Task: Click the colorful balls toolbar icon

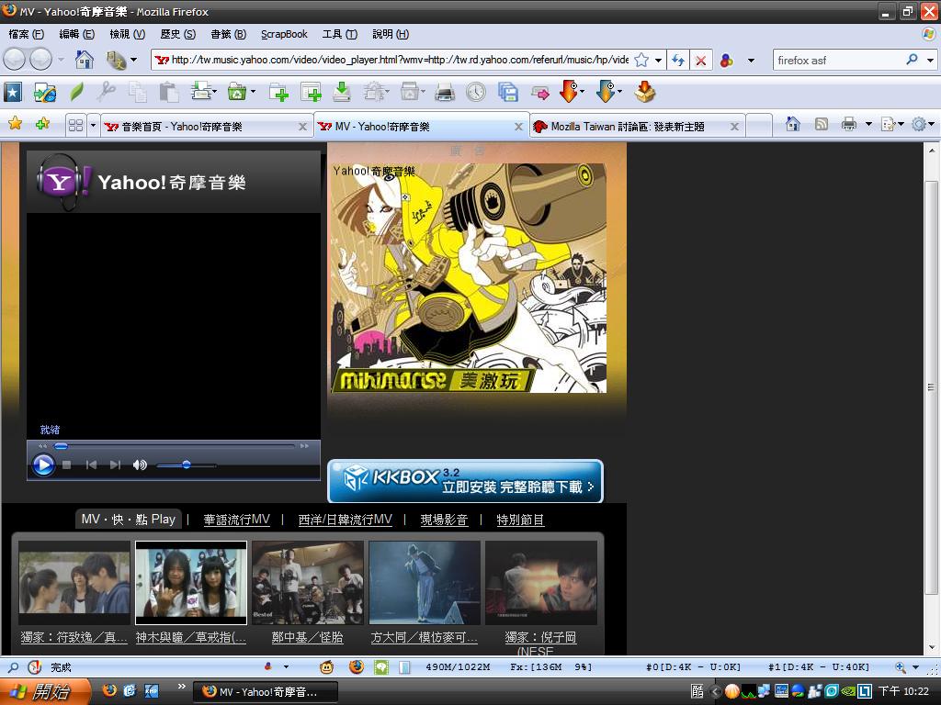Action: [727, 60]
